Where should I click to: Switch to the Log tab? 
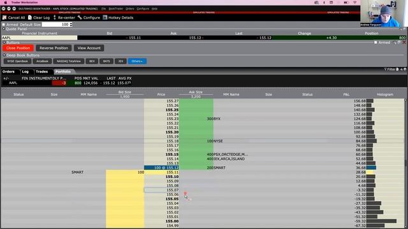tap(25, 71)
